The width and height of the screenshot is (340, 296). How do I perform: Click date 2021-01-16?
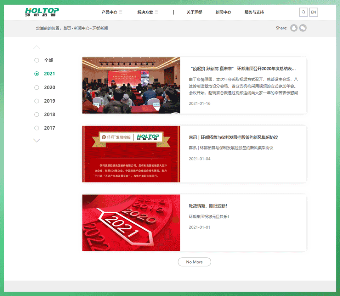[200, 103]
